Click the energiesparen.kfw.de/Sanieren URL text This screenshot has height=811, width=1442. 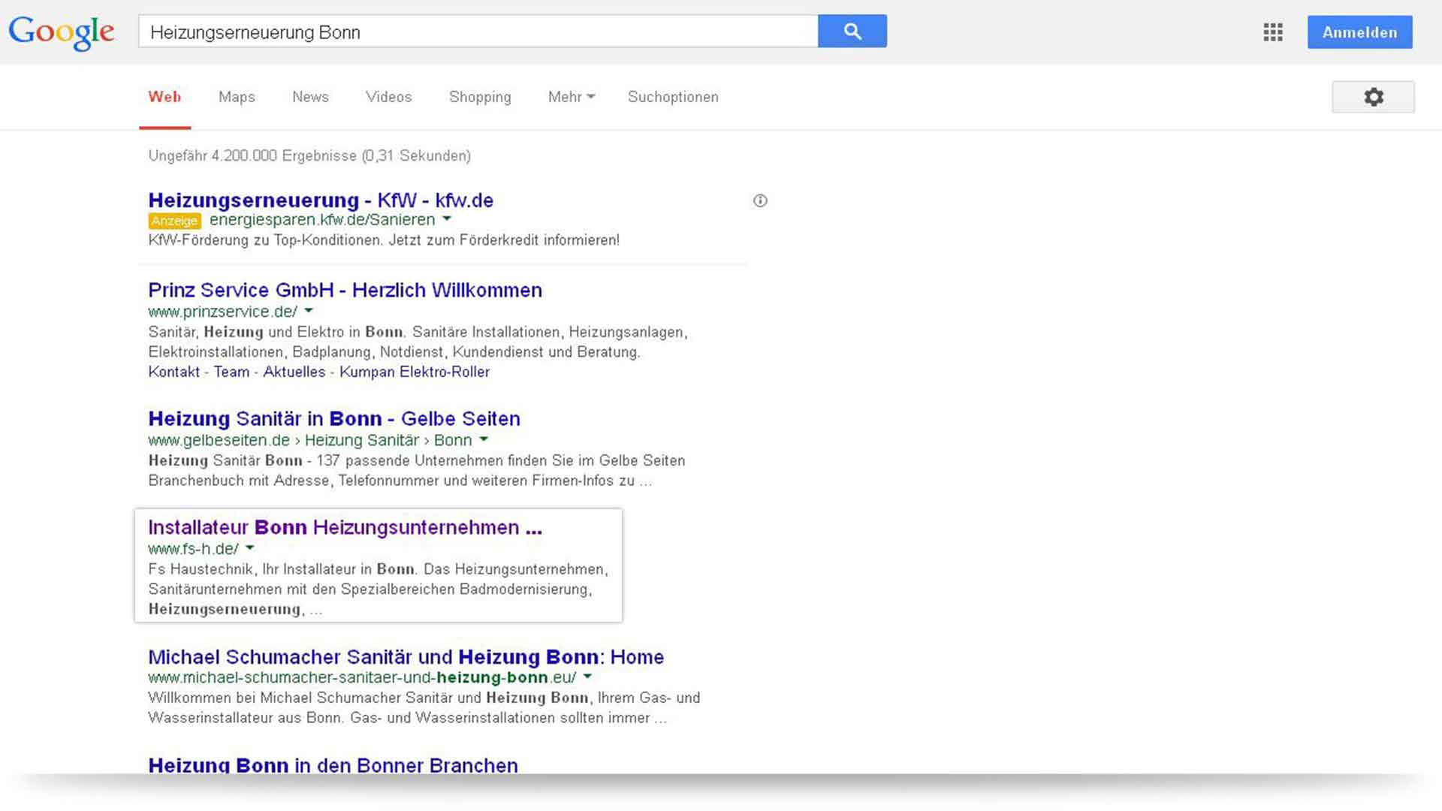(322, 220)
